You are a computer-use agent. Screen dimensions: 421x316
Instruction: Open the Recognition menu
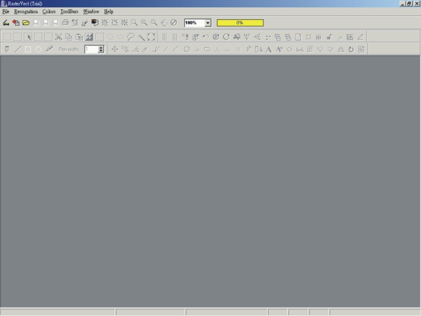pyautogui.click(x=26, y=11)
